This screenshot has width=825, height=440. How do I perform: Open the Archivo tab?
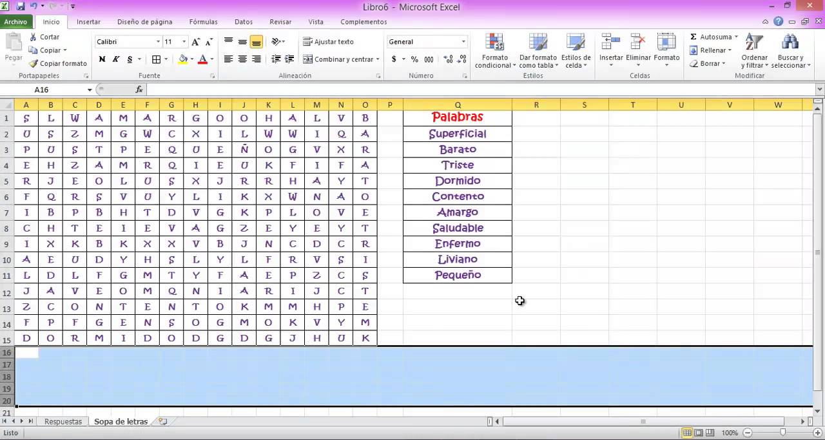click(16, 21)
